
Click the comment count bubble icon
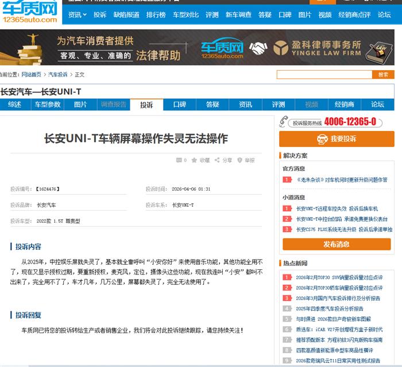point(179,161)
